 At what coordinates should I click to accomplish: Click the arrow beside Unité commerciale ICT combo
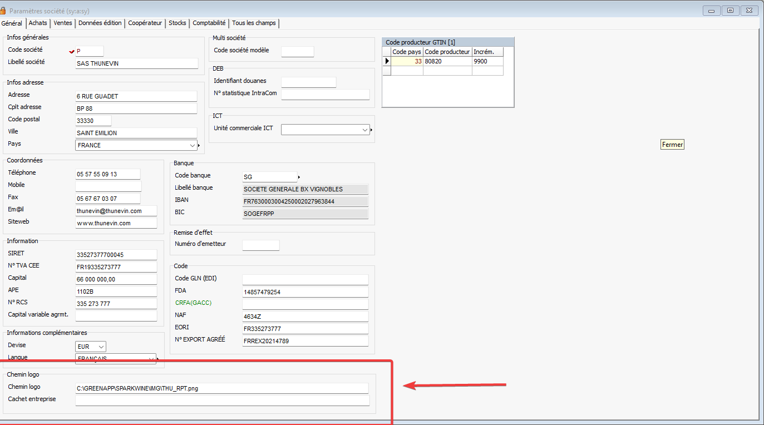371,130
